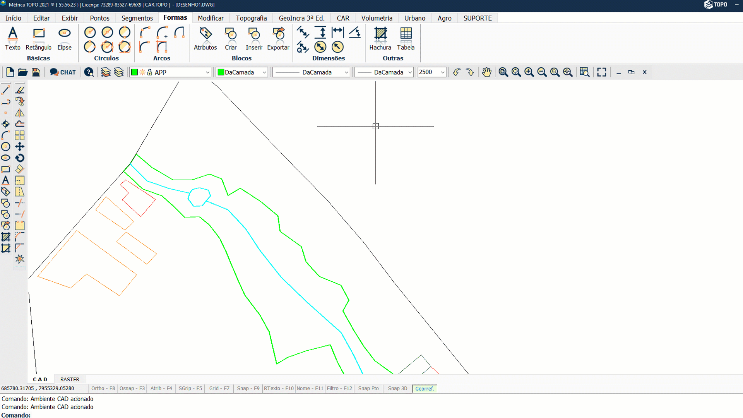Open the Volumetria ribbon tab
743x418 pixels.
point(377,18)
